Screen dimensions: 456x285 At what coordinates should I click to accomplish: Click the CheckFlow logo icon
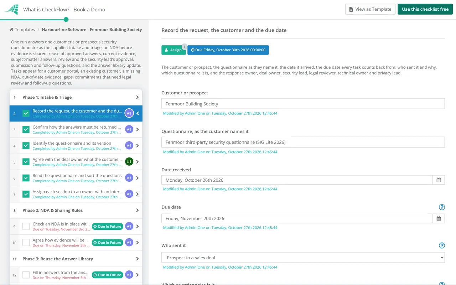[x=11, y=10]
